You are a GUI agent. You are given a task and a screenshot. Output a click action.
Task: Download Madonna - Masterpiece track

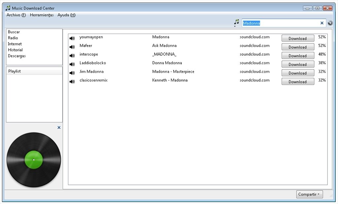298,73
